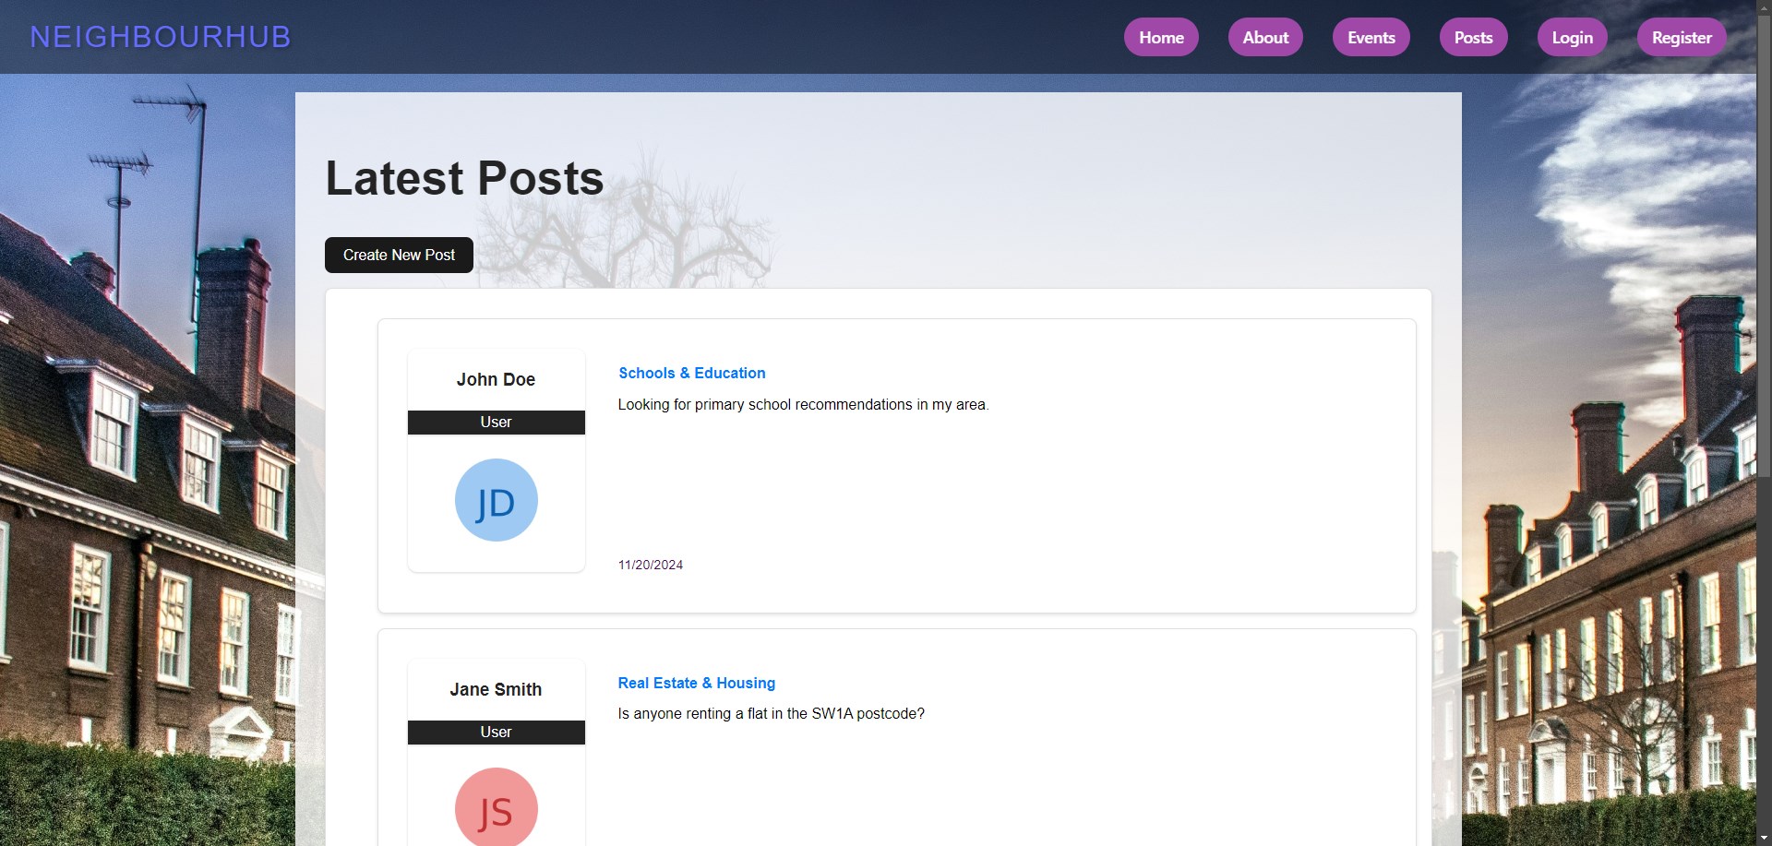Open the Events page
Screen dimensions: 1772x846
[1371, 38]
